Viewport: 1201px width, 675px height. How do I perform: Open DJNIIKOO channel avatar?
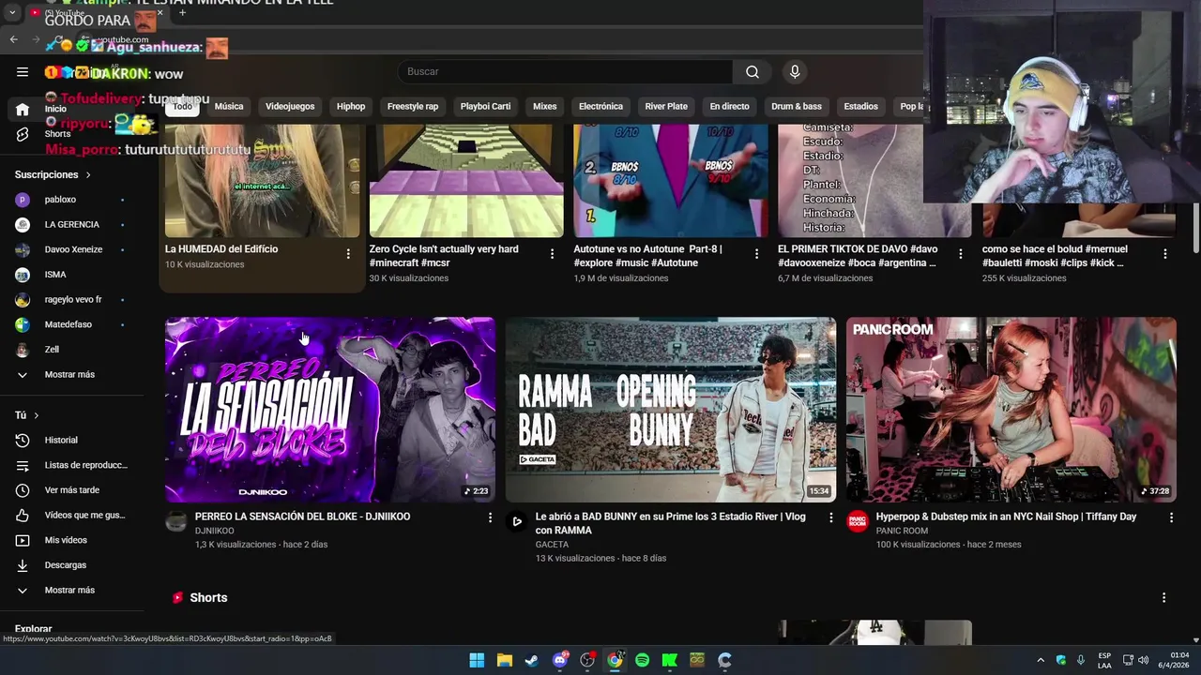click(176, 522)
